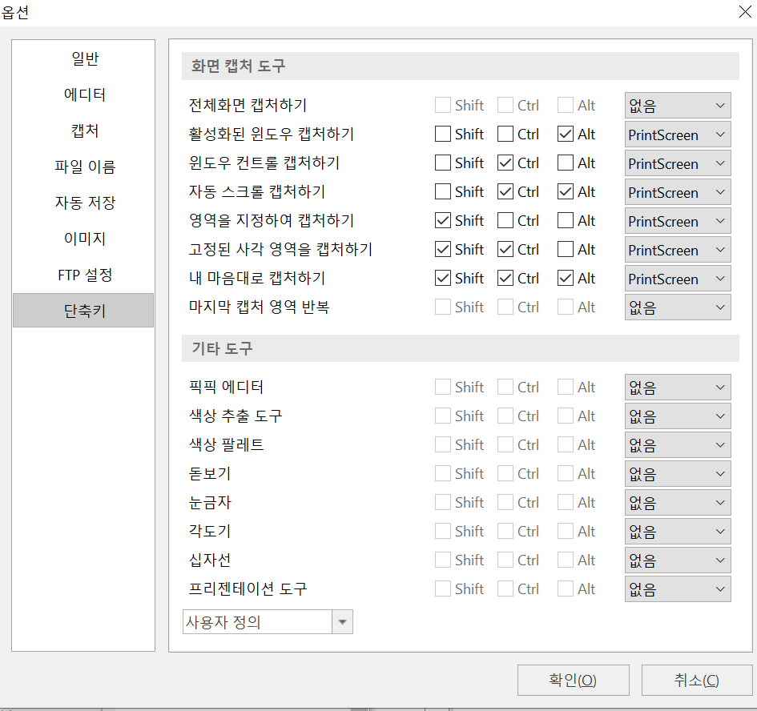Image resolution: width=757 pixels, height=711 pixels.
Task: Open key dropdown for 활성화된 윈도우 캡처하기
Action: click(678, 135)
